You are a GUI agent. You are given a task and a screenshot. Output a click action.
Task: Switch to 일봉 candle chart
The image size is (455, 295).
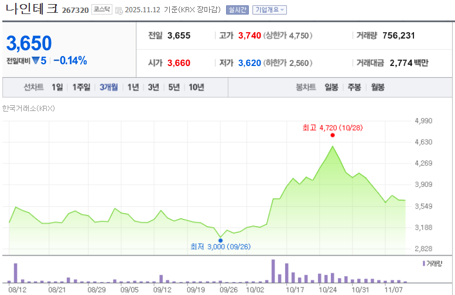[331, 87]
